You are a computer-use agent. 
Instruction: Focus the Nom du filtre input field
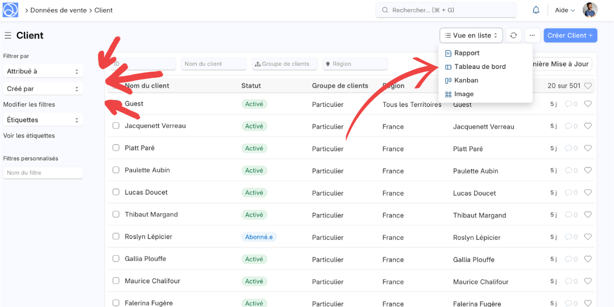(43, 173)
